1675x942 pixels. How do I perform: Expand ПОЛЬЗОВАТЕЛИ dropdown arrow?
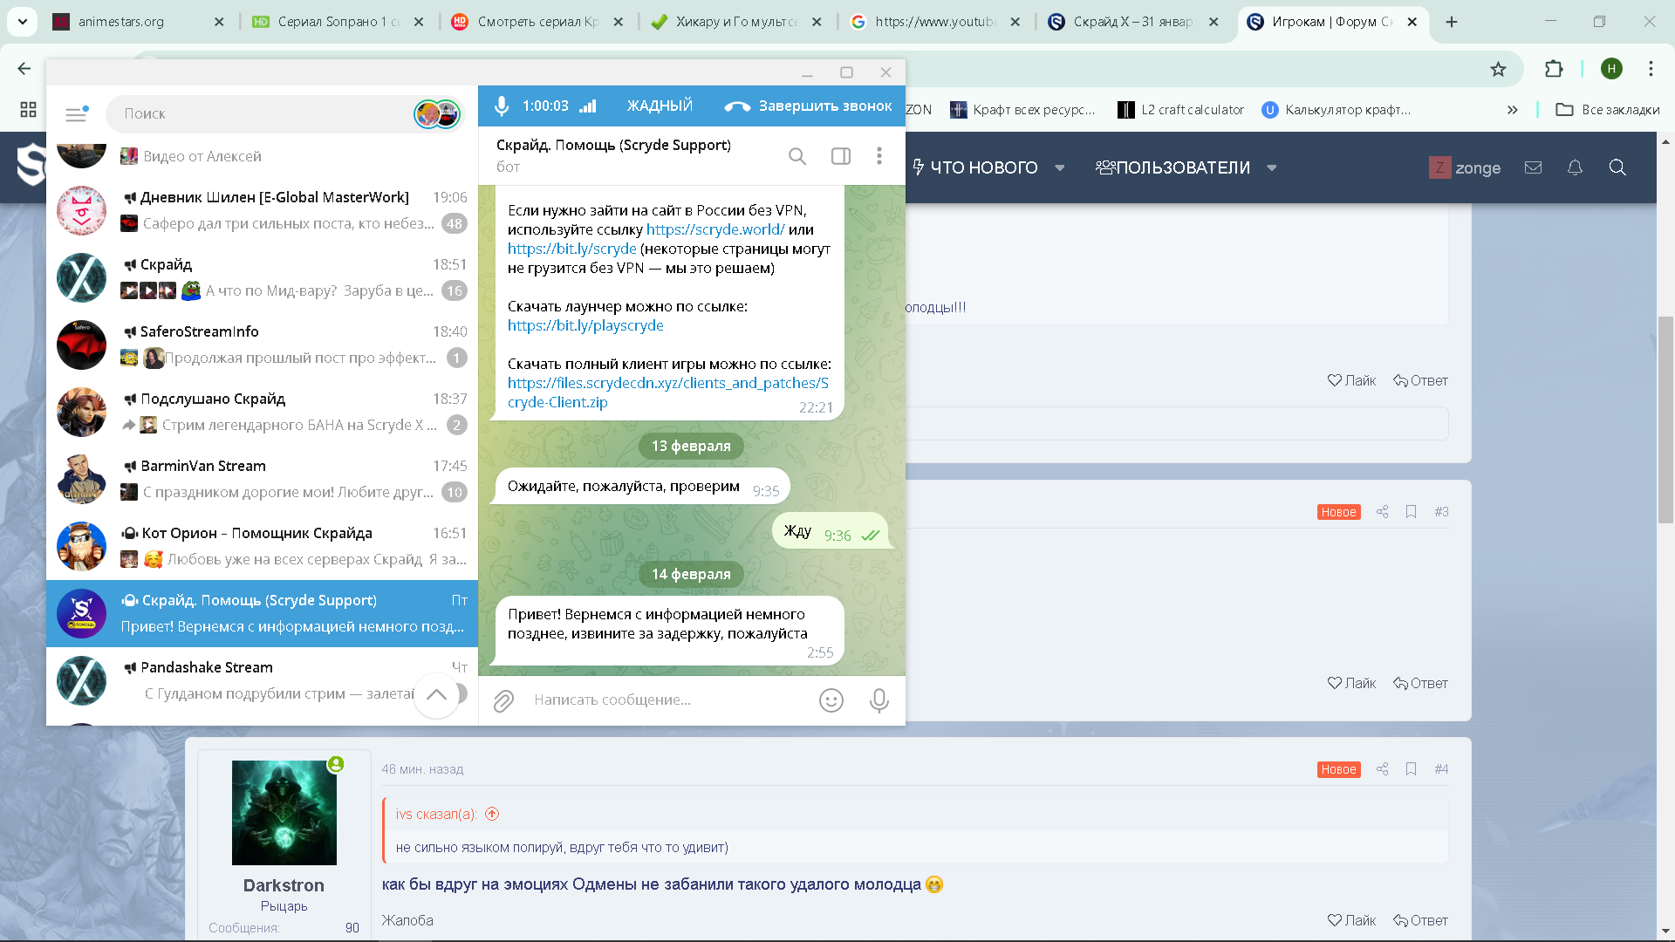point(1271,168)
